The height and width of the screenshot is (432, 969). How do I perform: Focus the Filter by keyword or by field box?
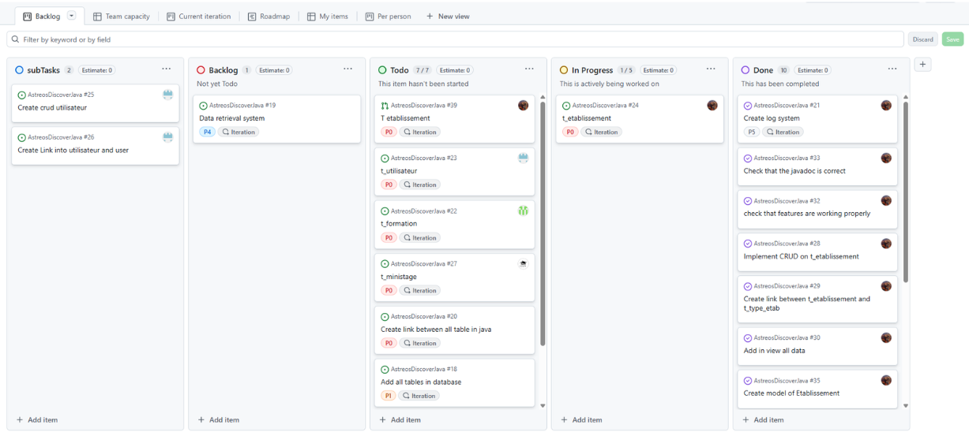pyautogui.click(x=455, y=39)
